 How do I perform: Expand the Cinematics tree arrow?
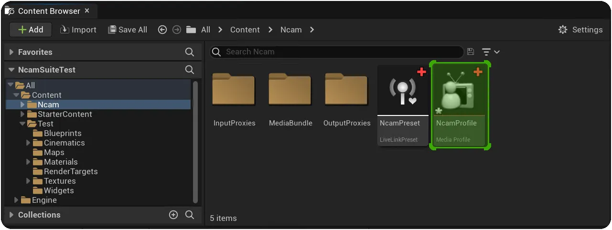[28, 143]
